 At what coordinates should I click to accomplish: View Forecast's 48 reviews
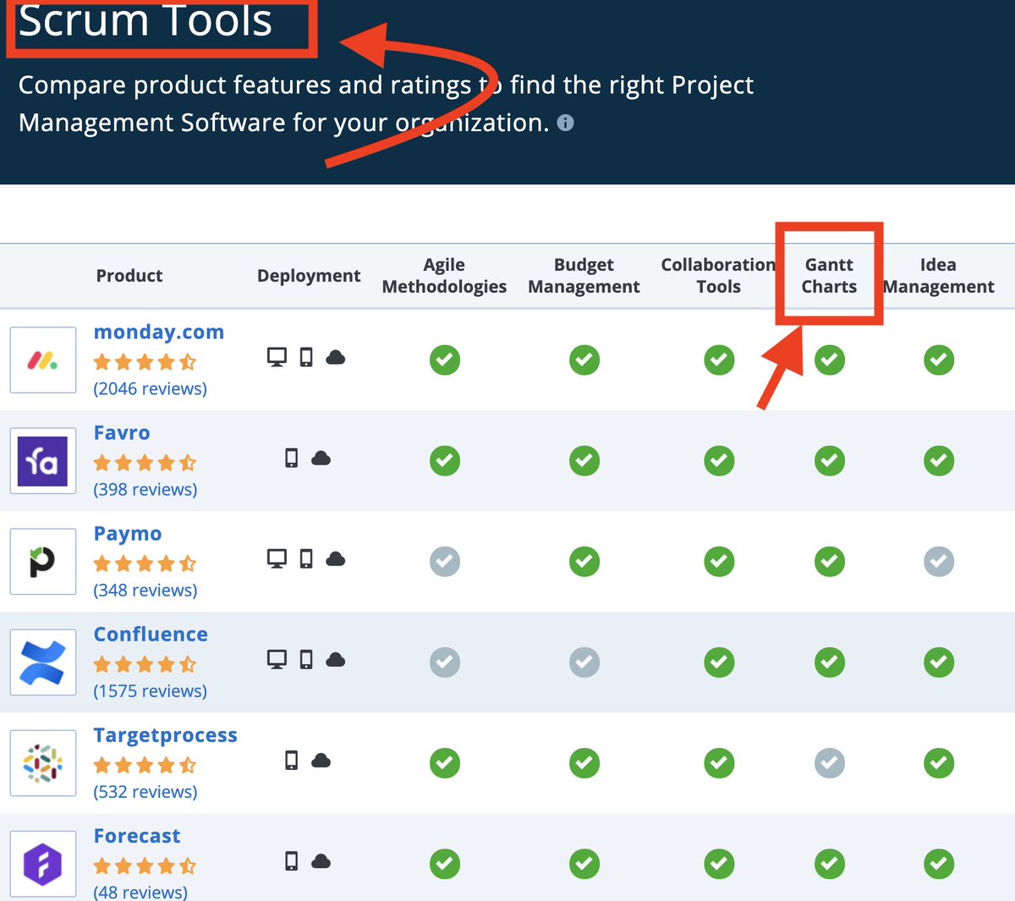tap(140, 891)
